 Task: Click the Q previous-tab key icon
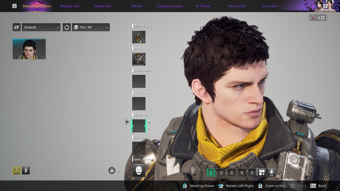point(14,6)
